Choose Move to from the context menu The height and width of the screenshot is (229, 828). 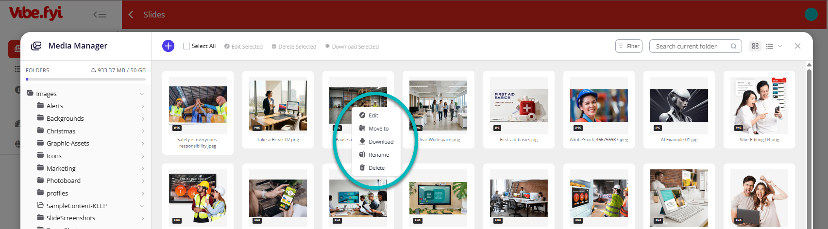pos(376,129)
